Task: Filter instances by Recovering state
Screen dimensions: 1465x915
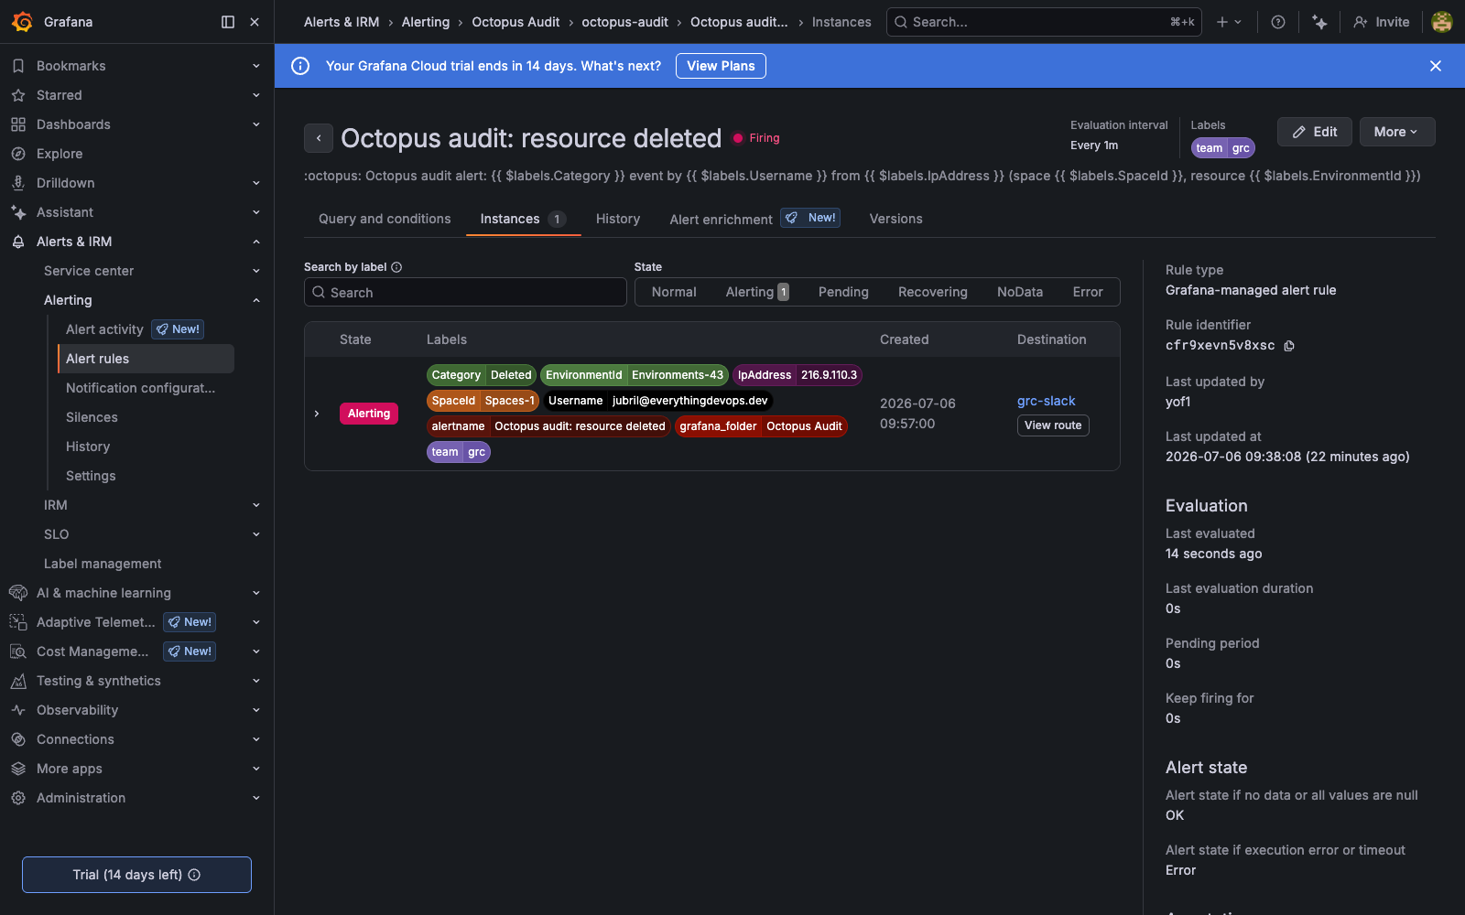Action: point(932,292)
